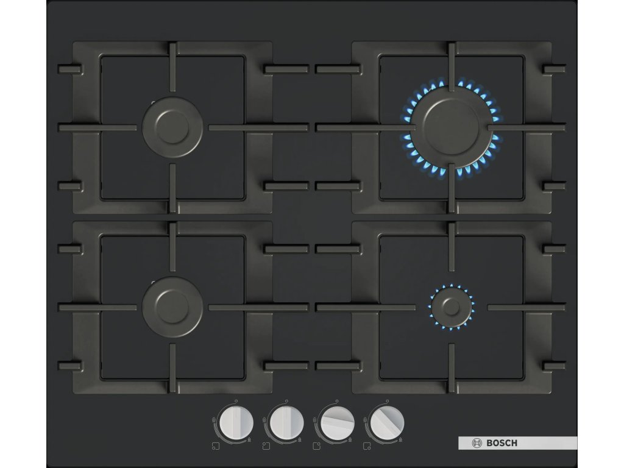Click the BOSCH brand name text
The height and width of the screenshot is (468, 624).
[x=500, y=442]
